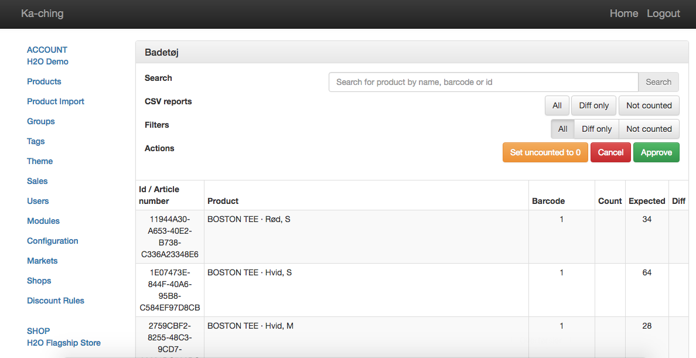
Task: Download the Diff only CSV report
Action: (x=593, y=105)
